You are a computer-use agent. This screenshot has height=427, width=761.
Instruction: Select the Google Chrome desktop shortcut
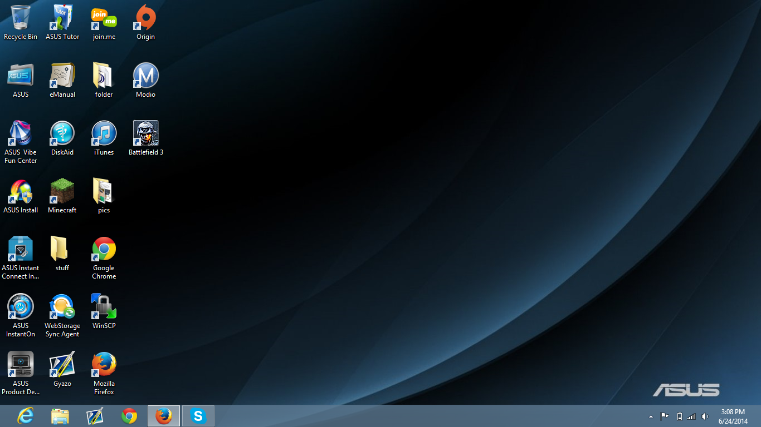tap(104, 257)
